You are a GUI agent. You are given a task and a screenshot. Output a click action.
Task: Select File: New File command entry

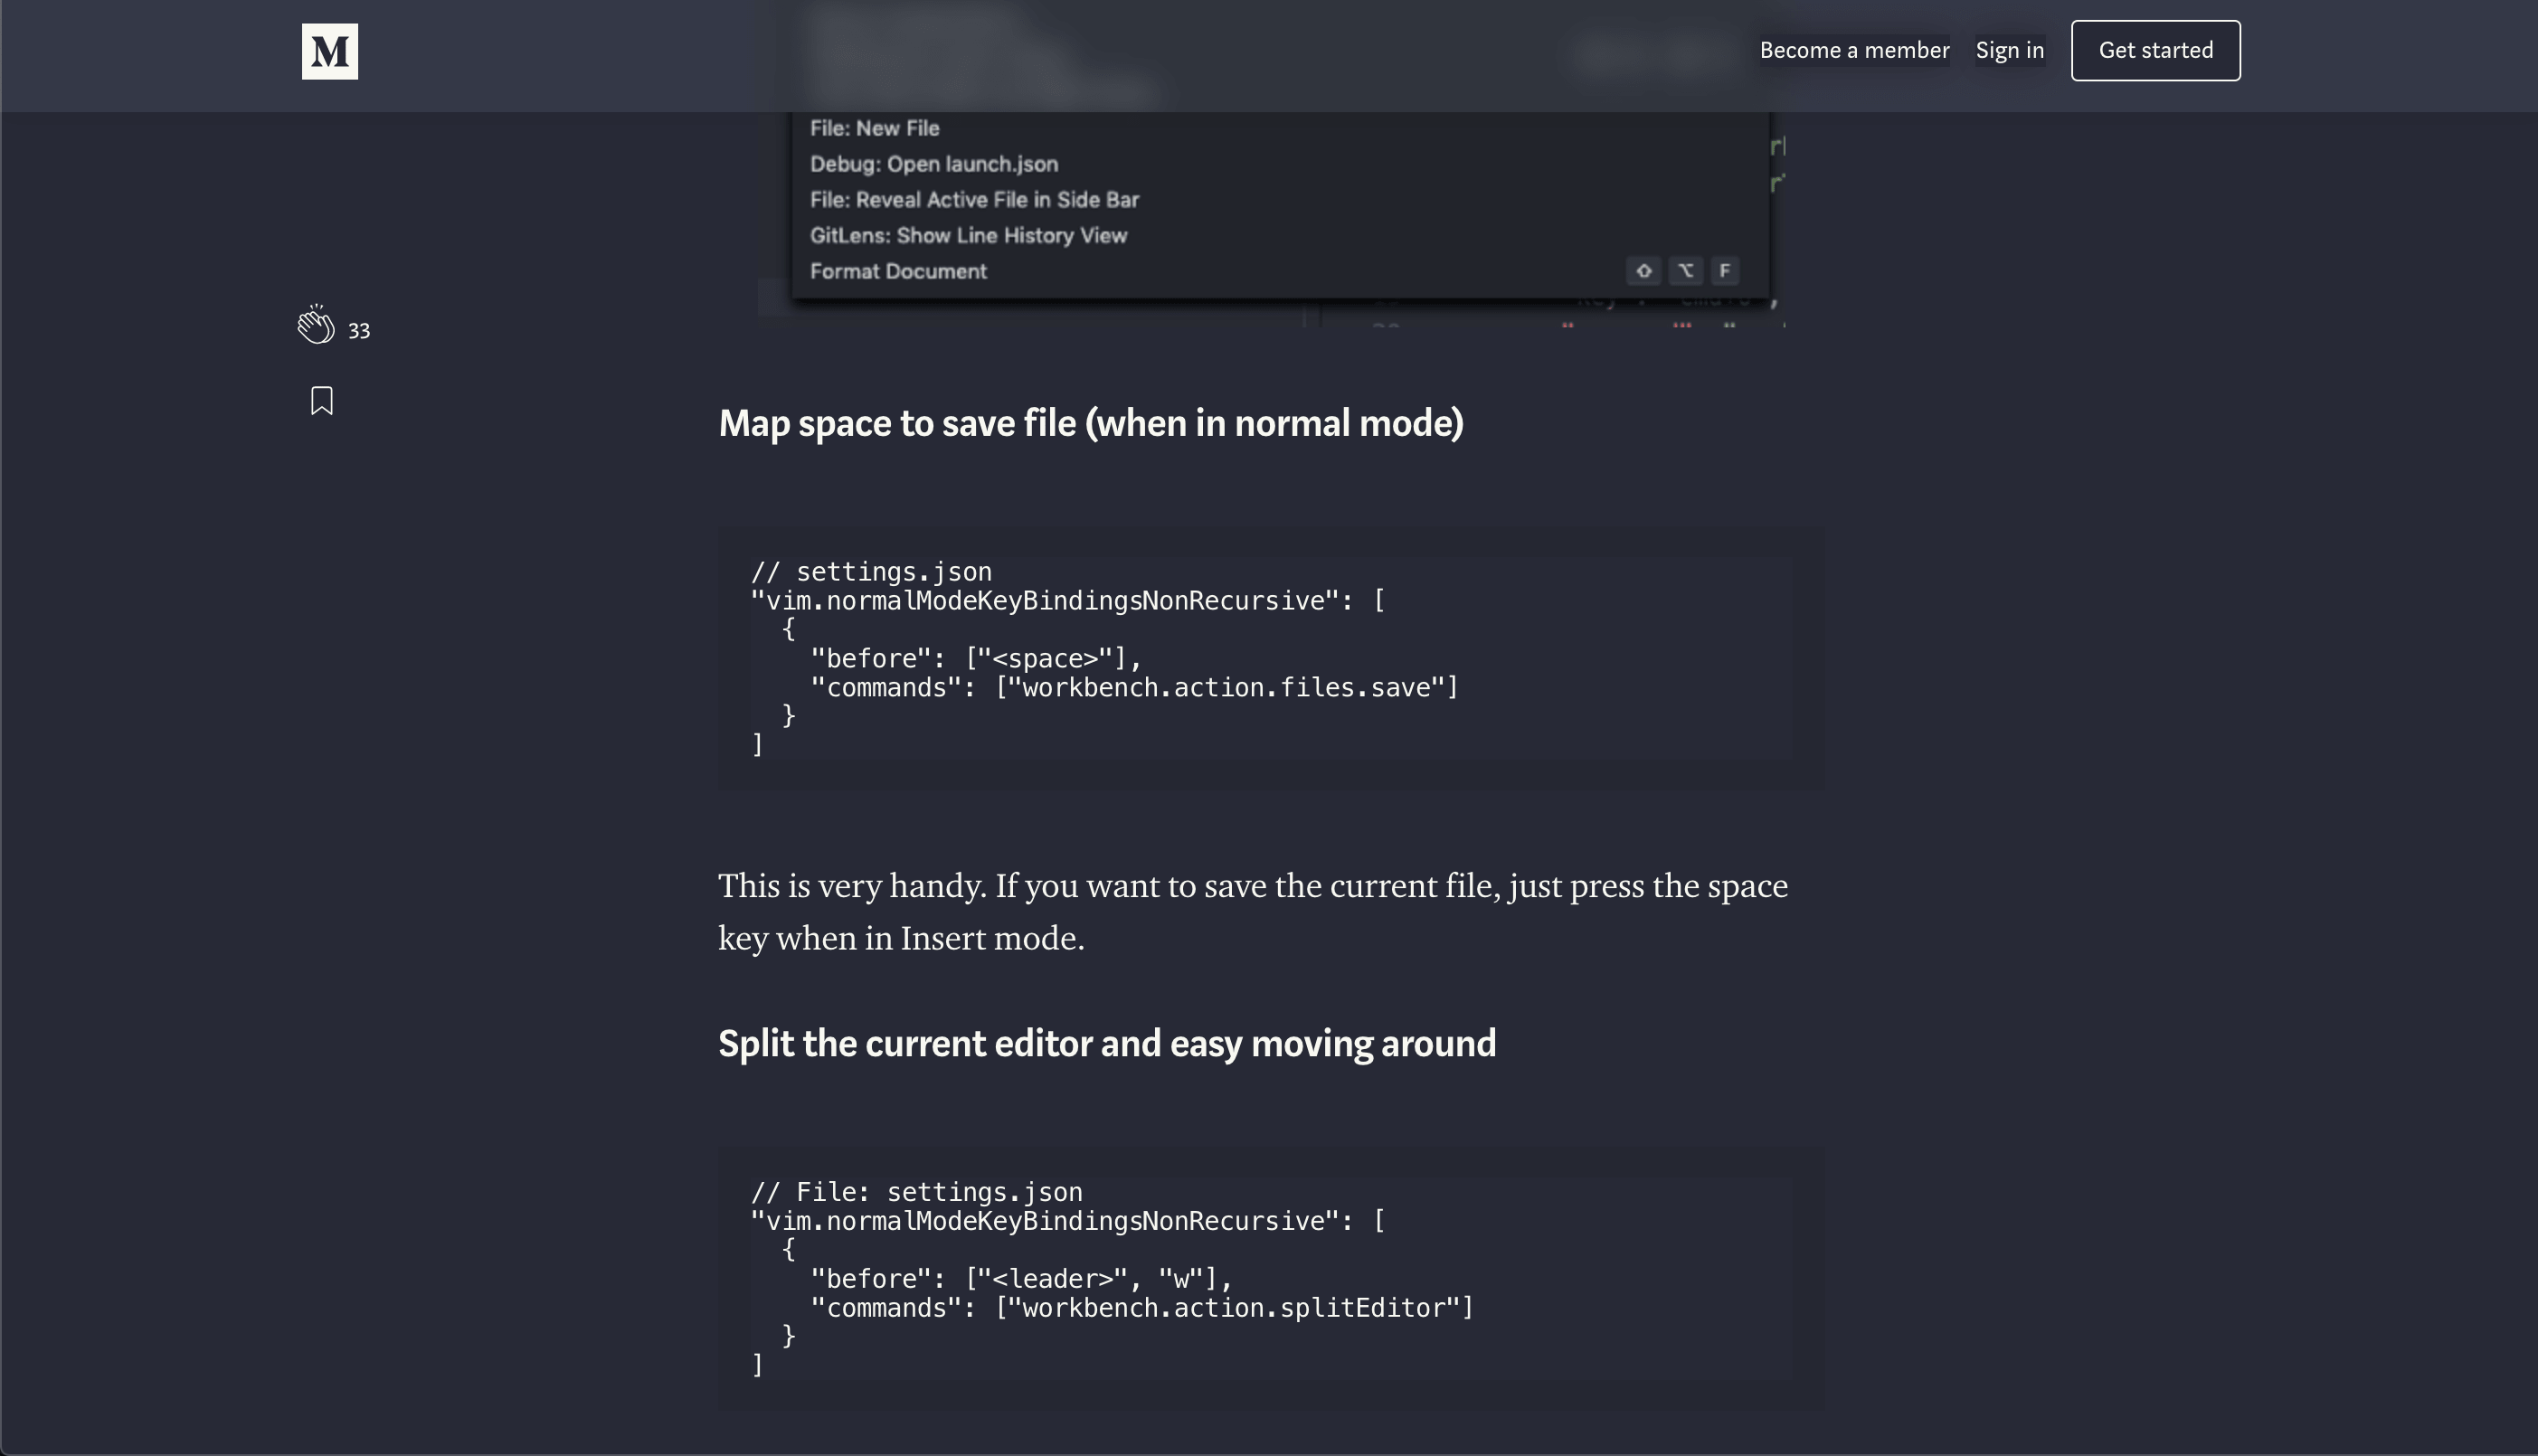tap(874, 128)
